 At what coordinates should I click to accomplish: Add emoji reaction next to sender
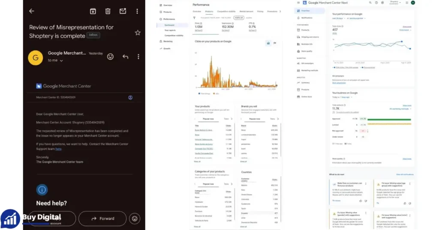point(110,57)
